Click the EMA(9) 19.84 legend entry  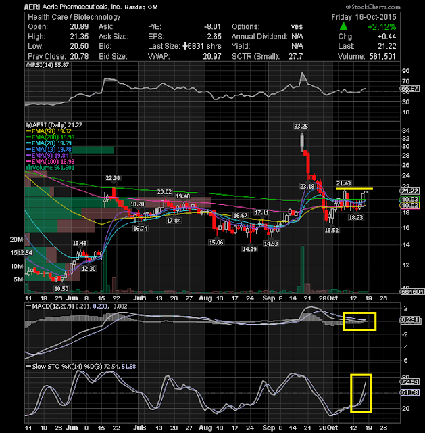coord(50,156)
